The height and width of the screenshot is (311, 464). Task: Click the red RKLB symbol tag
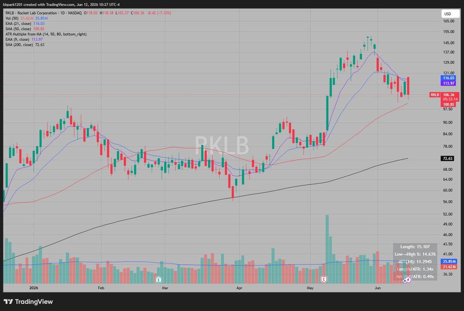tap(435, 95)
